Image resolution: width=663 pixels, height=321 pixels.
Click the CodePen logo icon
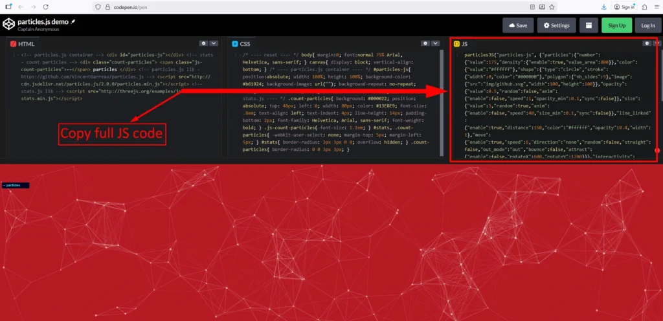(8, 25)
